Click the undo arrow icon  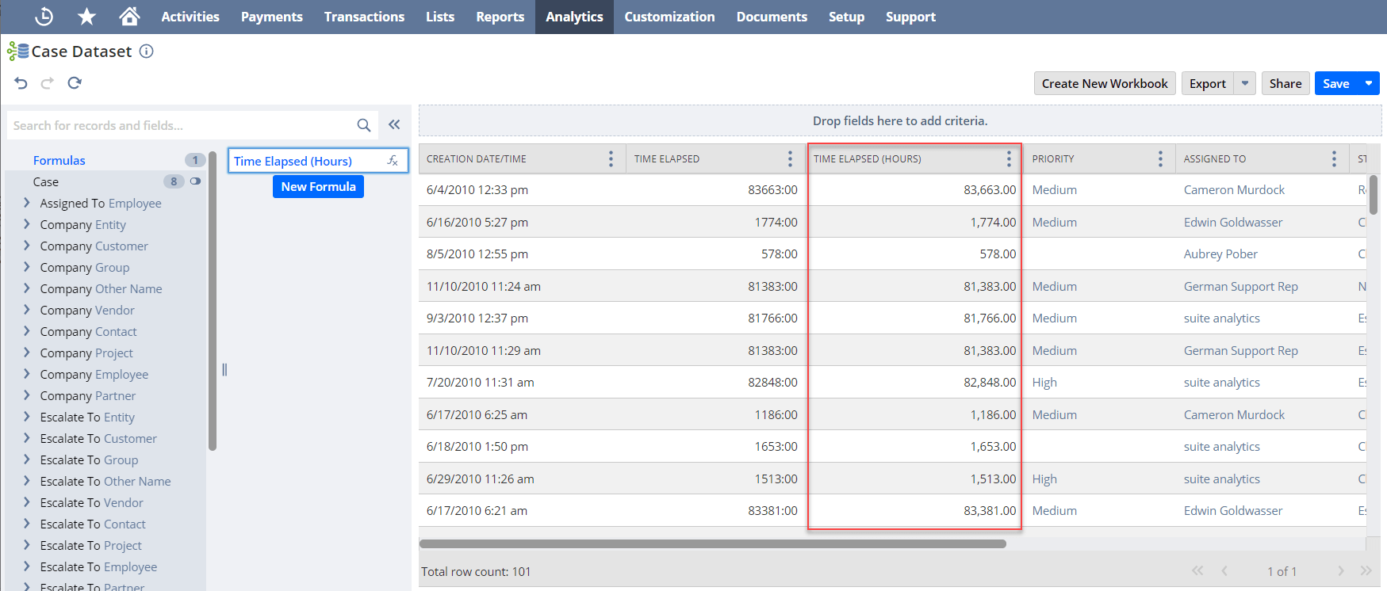tap(21, 83)
